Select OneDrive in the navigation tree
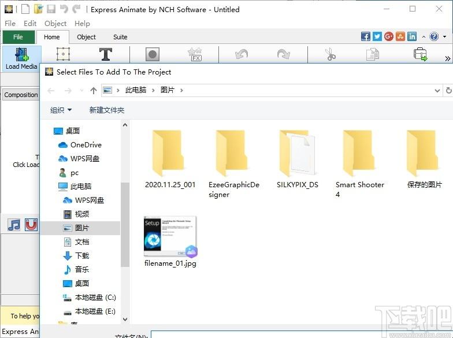Screen dimensions: 453x338 click(x=80, y=144)
